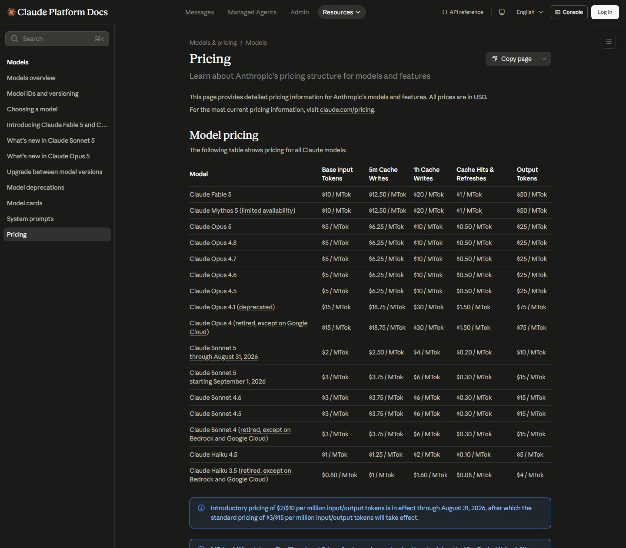Open the API reference link
The width and height of the screenshot is (626, 548).
[463, 12]
